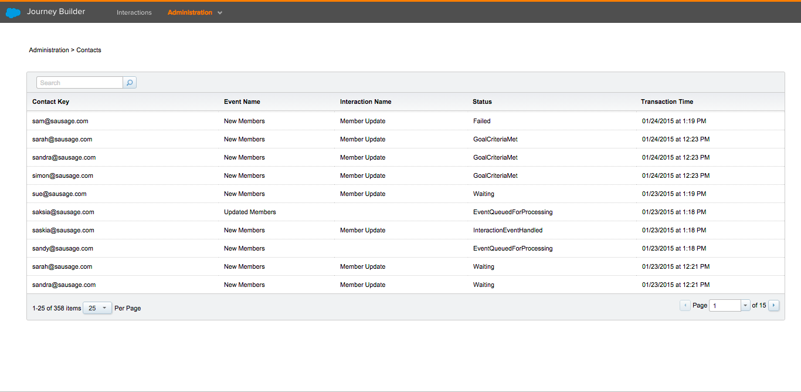Select the sam@sausage.com contact row

60,121
